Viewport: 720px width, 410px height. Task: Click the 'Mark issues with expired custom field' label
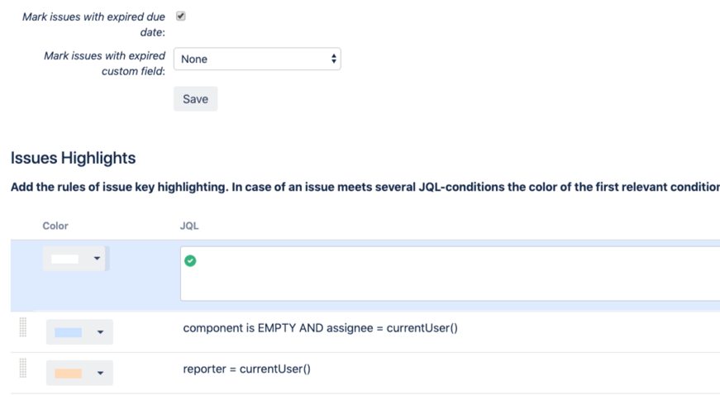click(x=104, y=64)
